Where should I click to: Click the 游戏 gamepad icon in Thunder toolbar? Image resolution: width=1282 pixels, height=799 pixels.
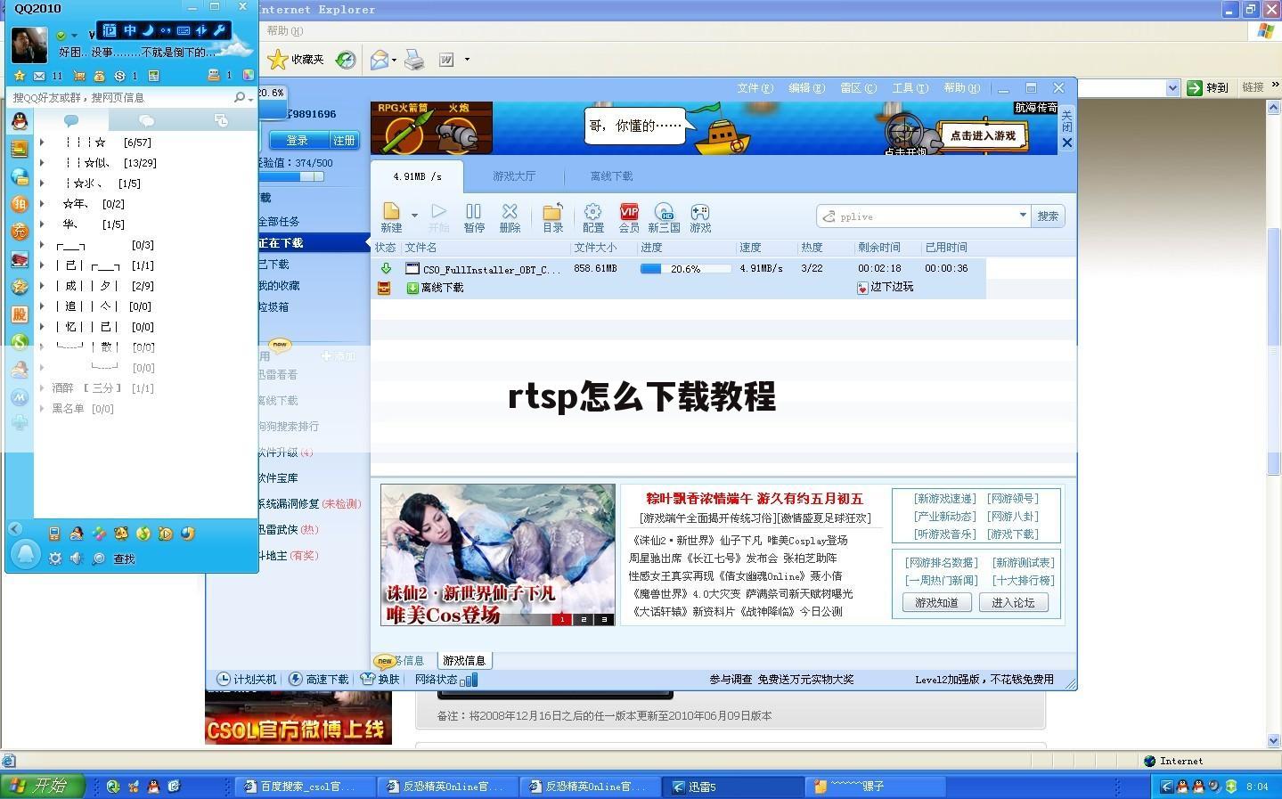[x=700, y=212]
